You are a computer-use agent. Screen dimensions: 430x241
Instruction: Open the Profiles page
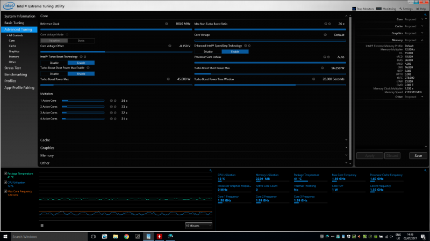10,81
